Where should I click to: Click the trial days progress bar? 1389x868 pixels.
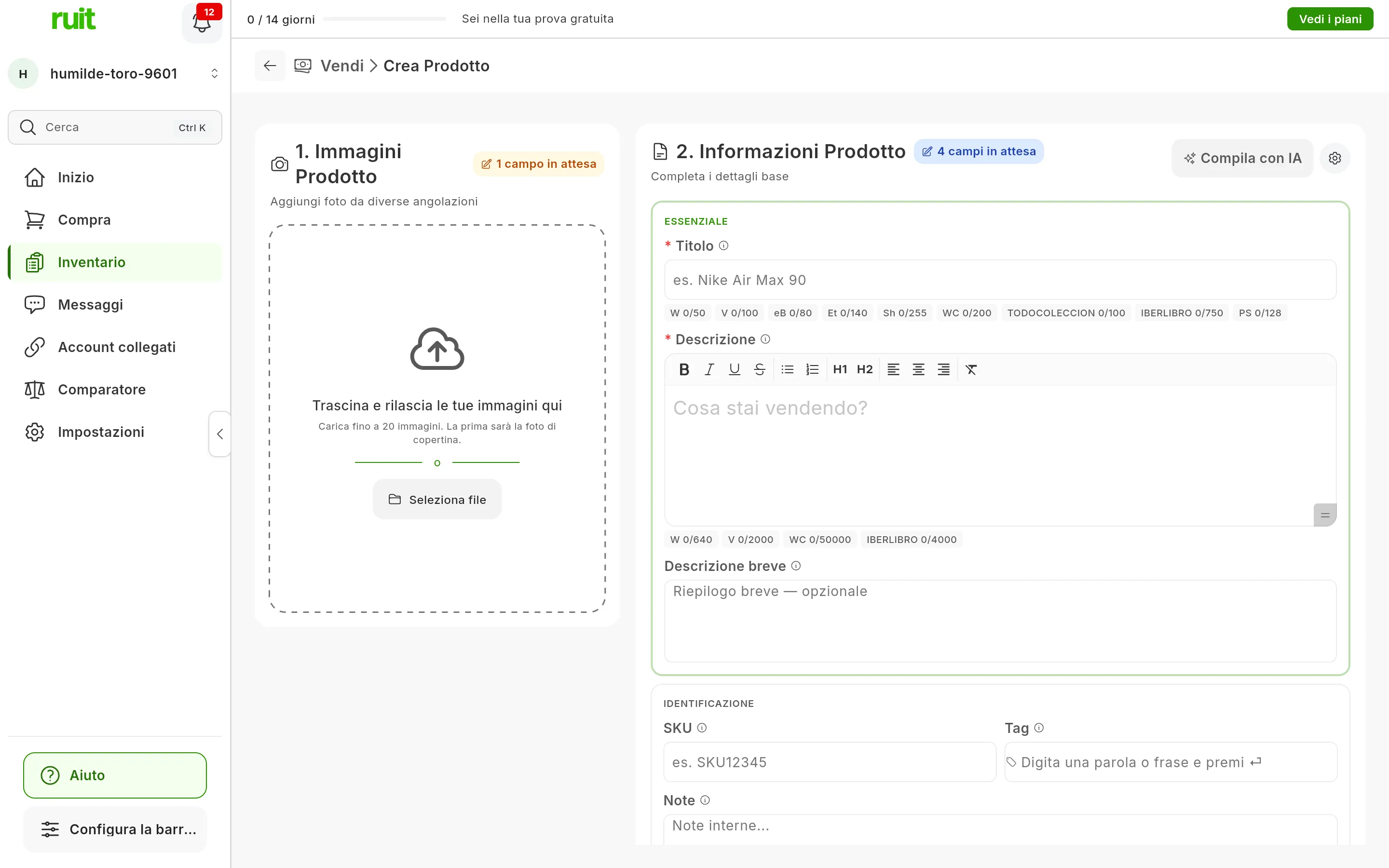(384, 19)
